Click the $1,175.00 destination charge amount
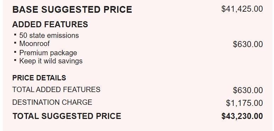Image resolution: width=274 pixels, height=131 pixels. tap(245, 103)
